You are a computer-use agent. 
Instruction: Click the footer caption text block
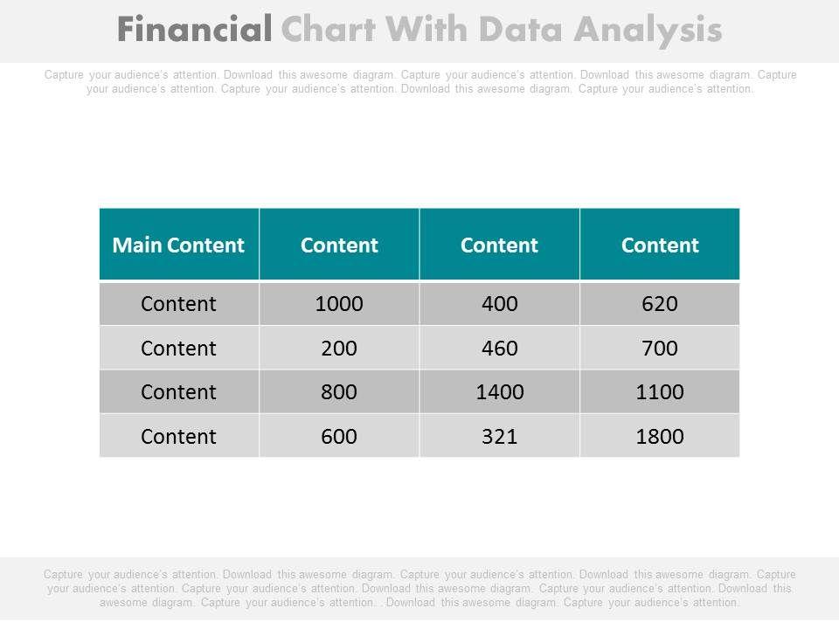click(x=419, y=588)
